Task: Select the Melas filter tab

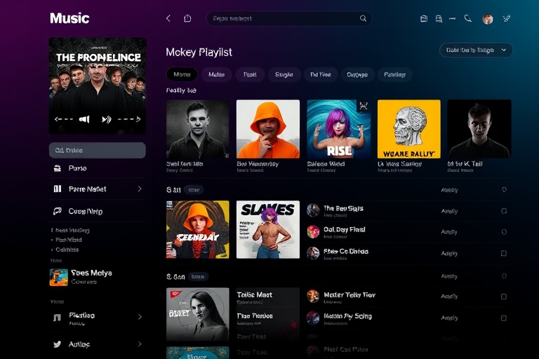Action: click(x=216, y=74)
